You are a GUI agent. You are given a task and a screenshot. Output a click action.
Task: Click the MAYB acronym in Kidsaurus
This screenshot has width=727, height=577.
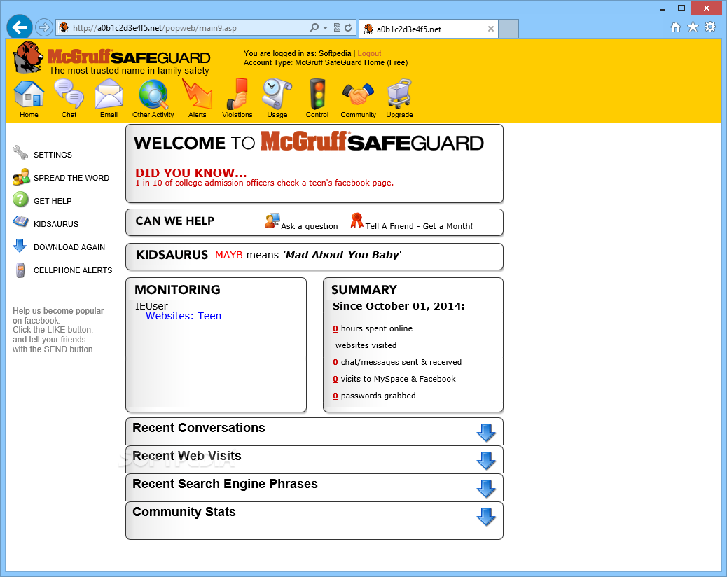click(x=229, y=255)
